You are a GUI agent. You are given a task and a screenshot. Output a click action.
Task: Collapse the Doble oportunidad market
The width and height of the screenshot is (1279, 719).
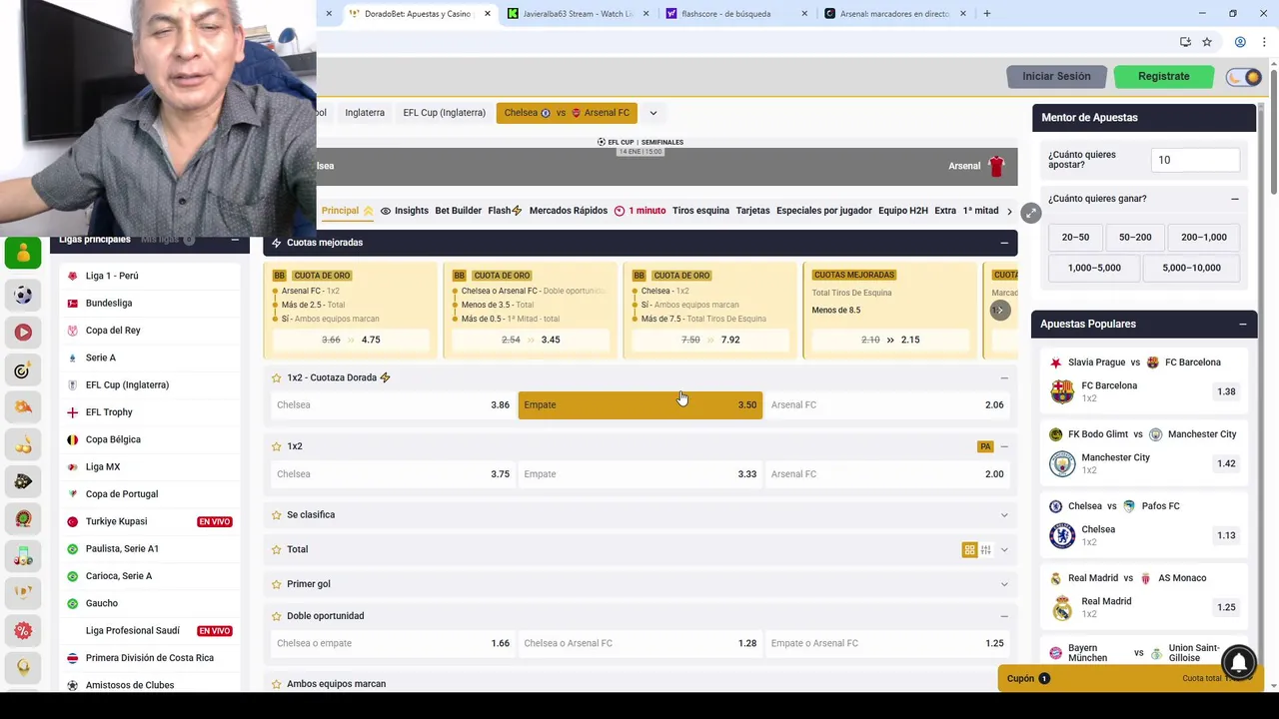(x=1004, y=616)
